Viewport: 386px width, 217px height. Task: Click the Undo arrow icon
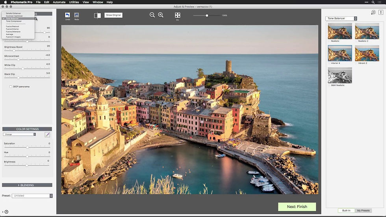point(67,15)
